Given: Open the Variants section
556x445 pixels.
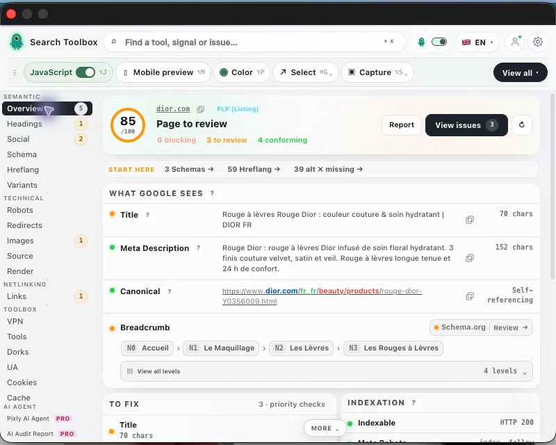Looking at the screenshot, I should 47,185.
